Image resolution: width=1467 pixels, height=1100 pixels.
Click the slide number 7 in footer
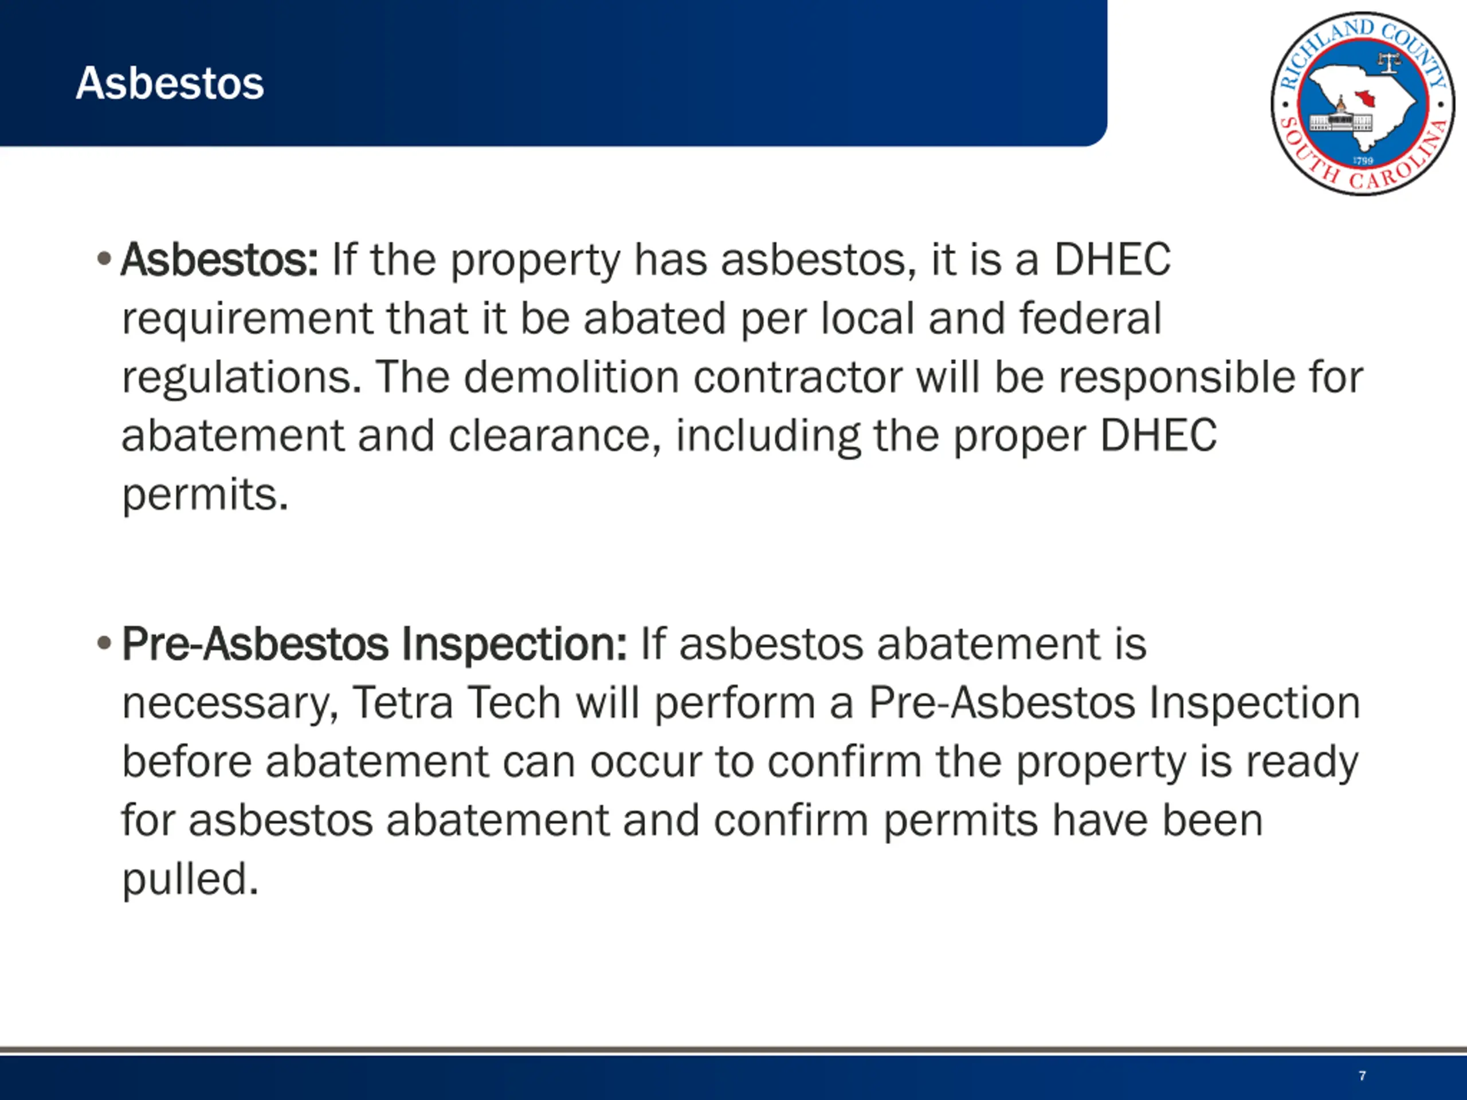tap(1362, 1075)
